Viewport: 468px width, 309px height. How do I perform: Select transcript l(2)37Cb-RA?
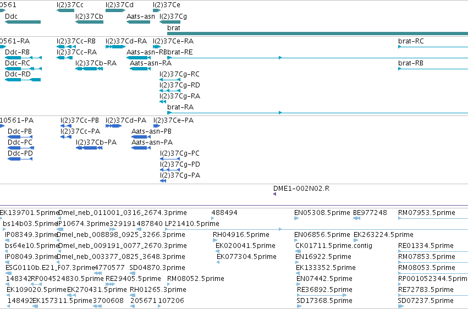click(89, 69)
